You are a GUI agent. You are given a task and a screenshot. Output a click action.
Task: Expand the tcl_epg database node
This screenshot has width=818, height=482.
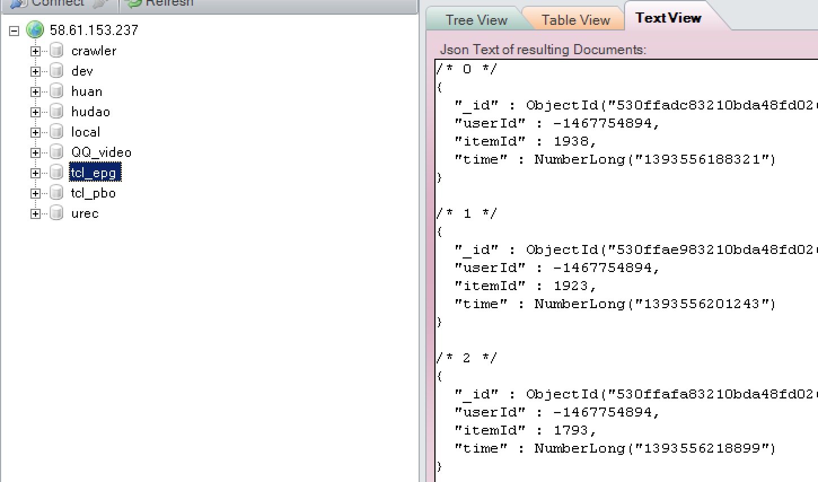click(x=36, y=173)
